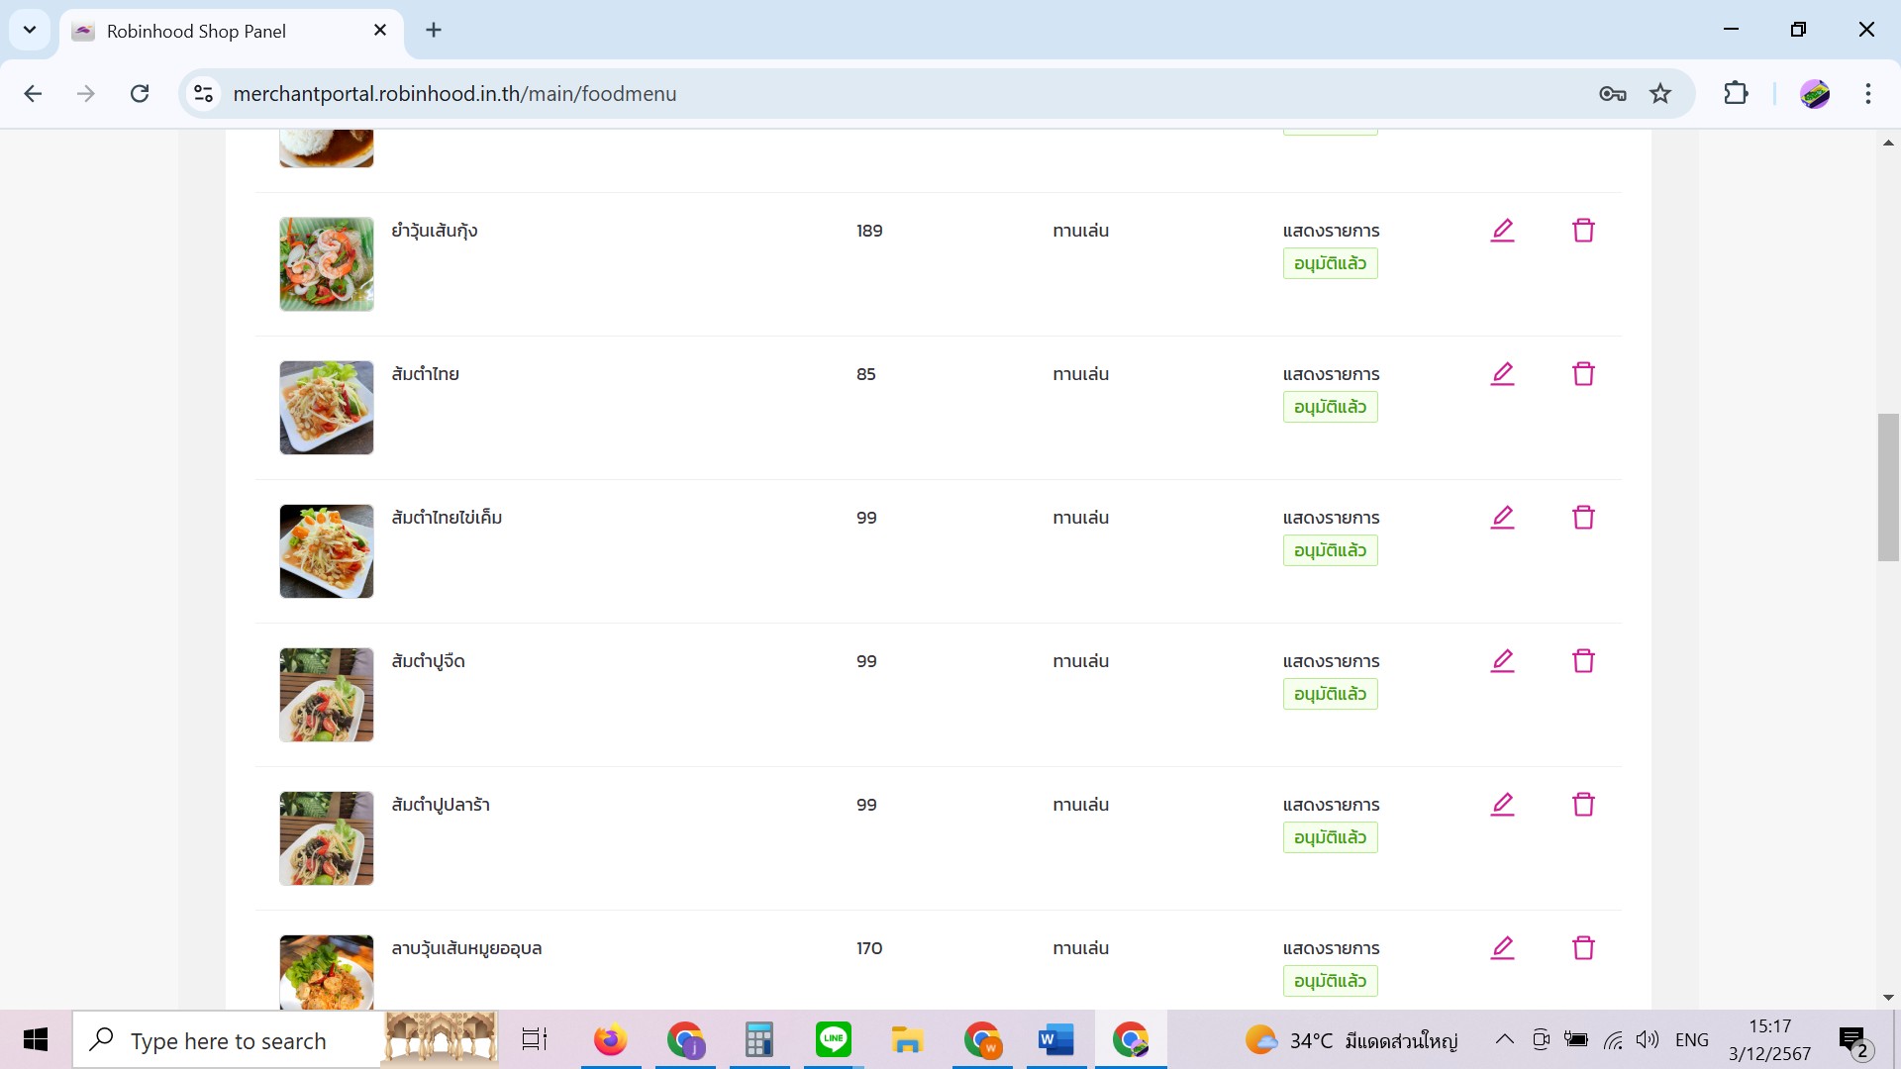Screen dimensions: 1901x1069
Task: Click the ยำวุ้นเส้นกุ้ง item name
Action: pos(435,231)
